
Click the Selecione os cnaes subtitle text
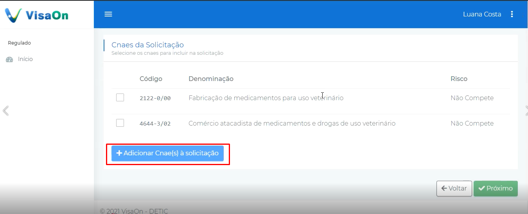(167, 53)
